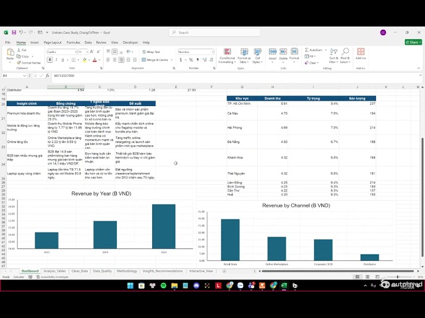Decrease the cell indent
The height and width of the screenshot is (318, 425).
point(128,60)
